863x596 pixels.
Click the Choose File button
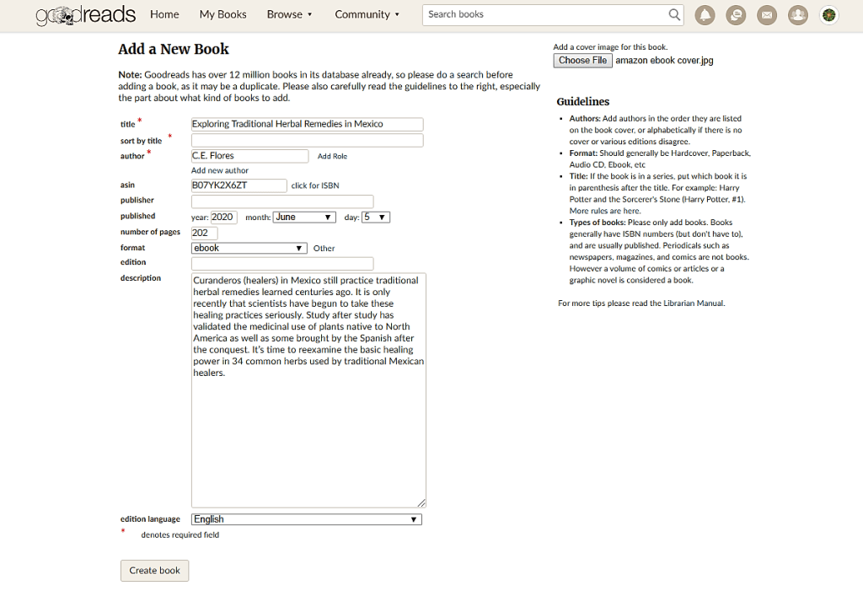(x=582, y=61)
